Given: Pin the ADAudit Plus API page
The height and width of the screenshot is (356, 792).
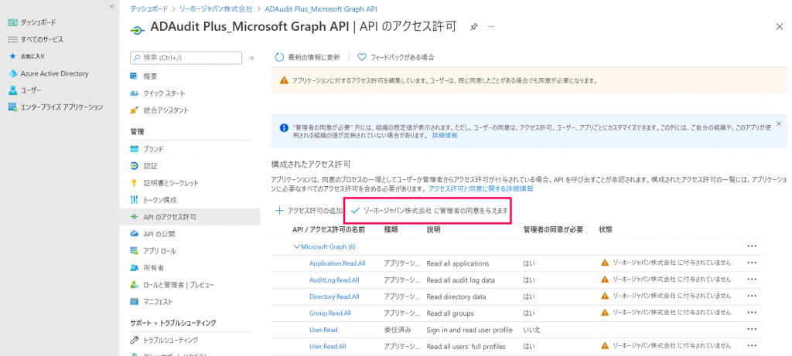Looking at the screenshot, I should click(x=473, y=26).
